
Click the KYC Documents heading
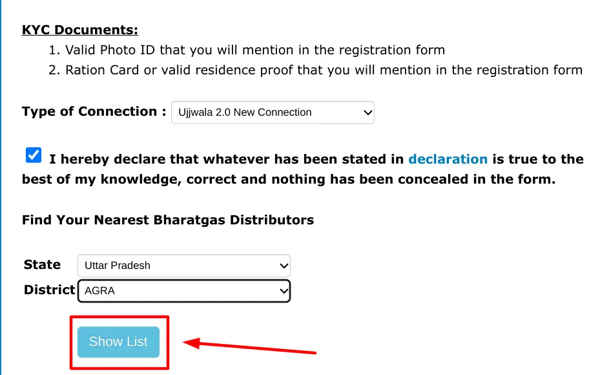pos(80,30)
